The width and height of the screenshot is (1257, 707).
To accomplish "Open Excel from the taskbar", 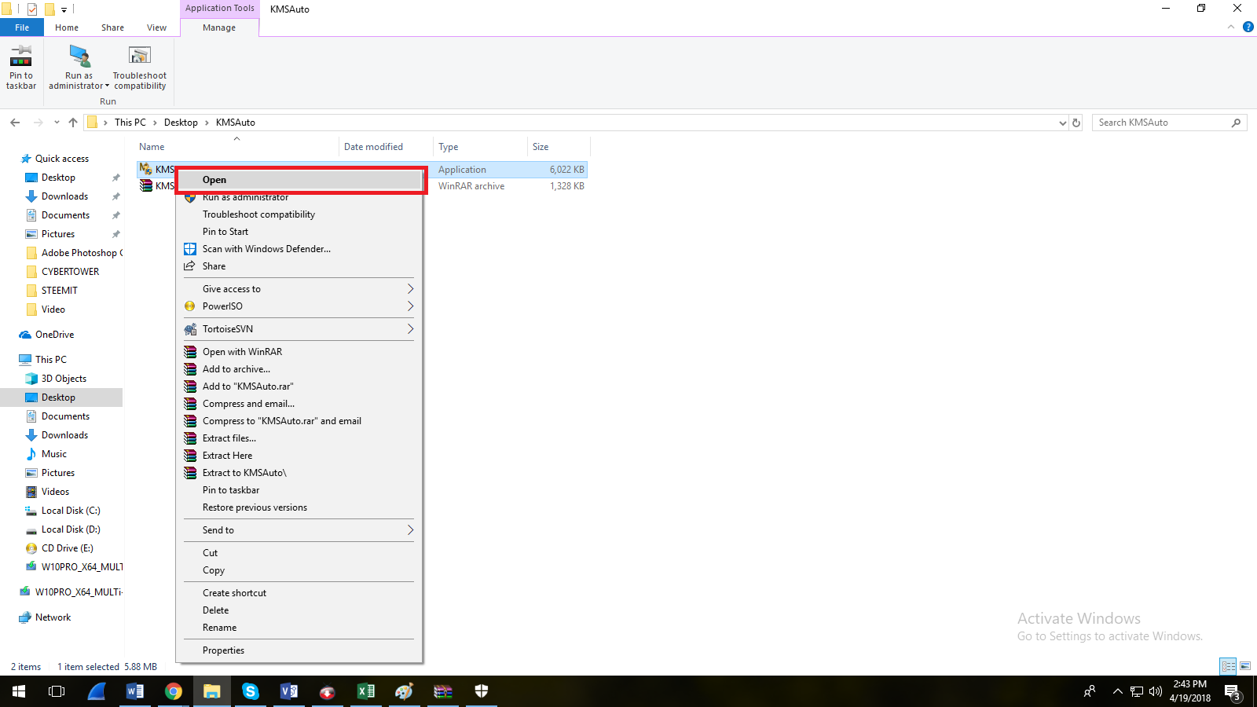I will 366,691.
